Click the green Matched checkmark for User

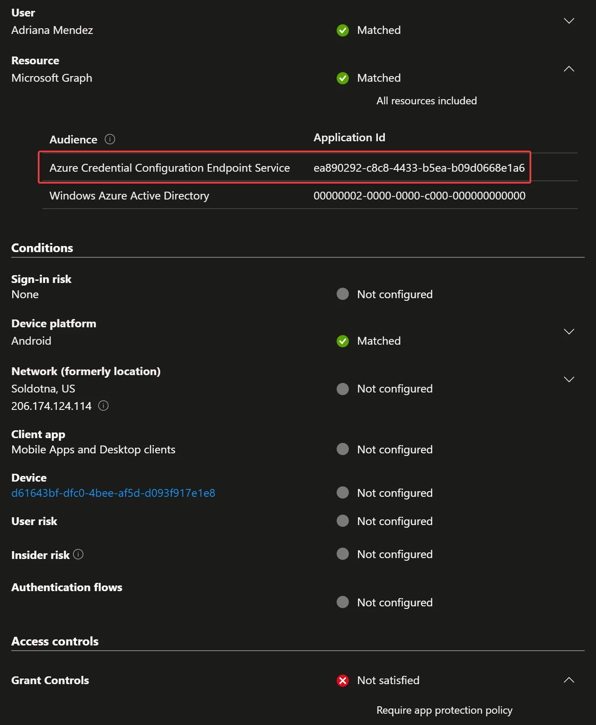tap(343, 30)
